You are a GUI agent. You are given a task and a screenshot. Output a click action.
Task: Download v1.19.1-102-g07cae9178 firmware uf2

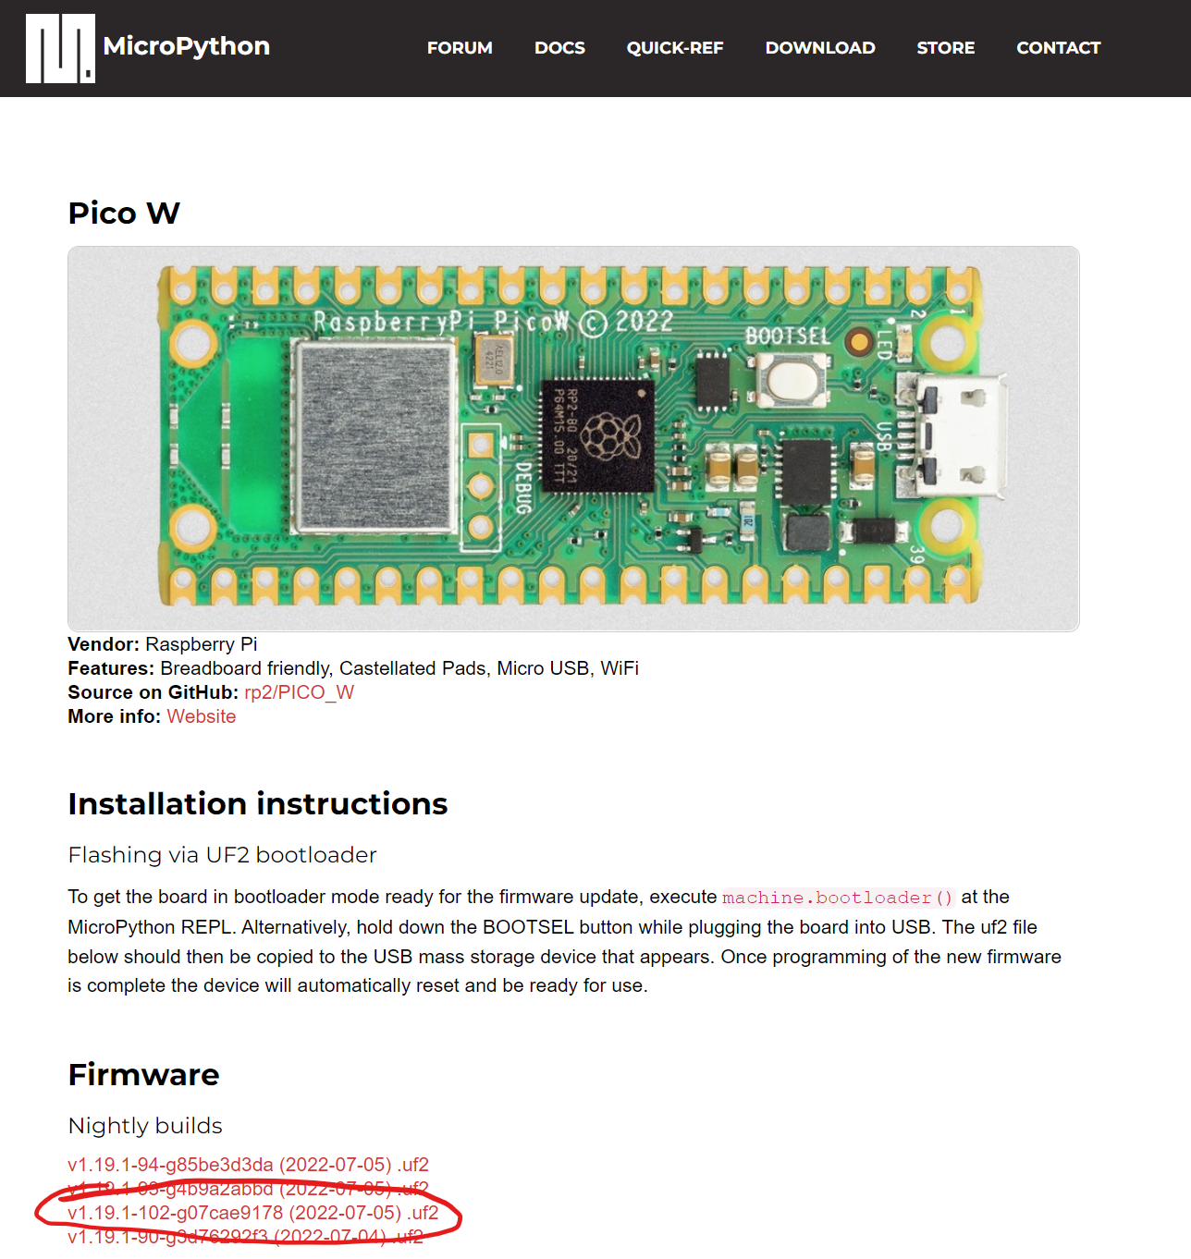pos(253,1213)
